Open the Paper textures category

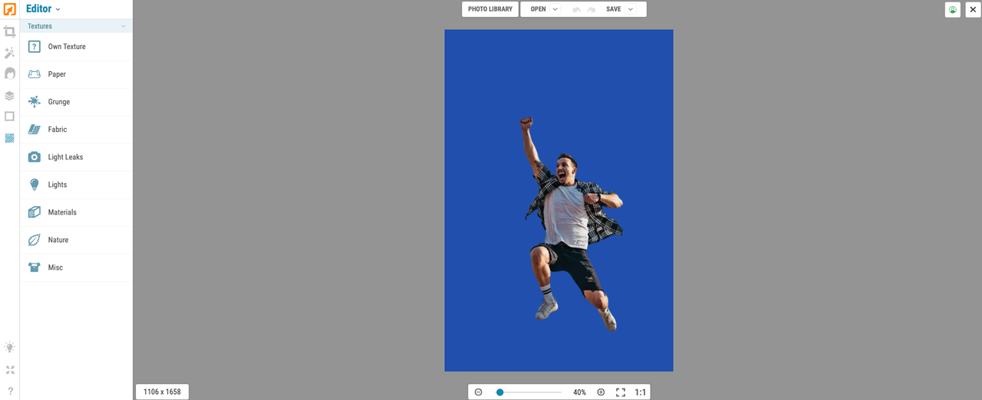tap(76, 74)
